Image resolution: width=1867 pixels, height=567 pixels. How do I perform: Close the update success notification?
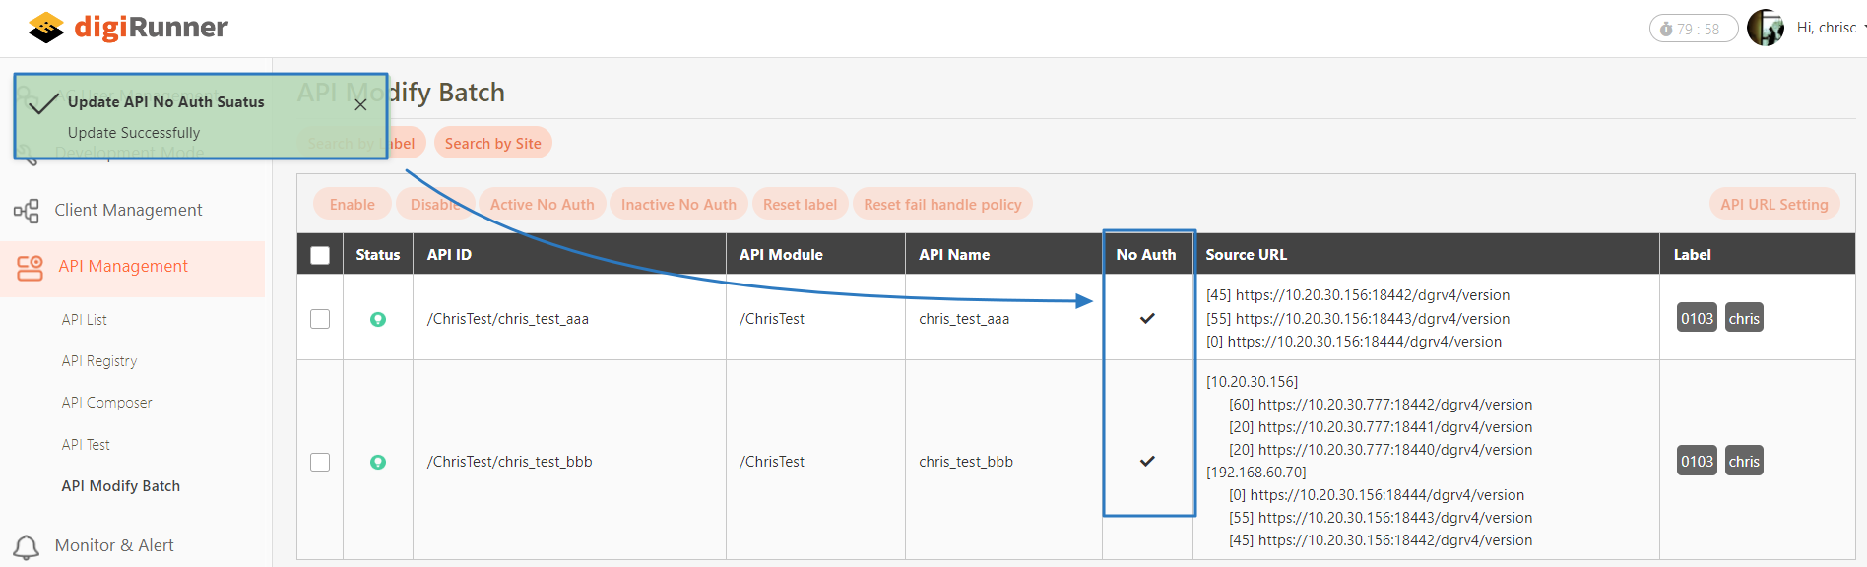[360, 104]
